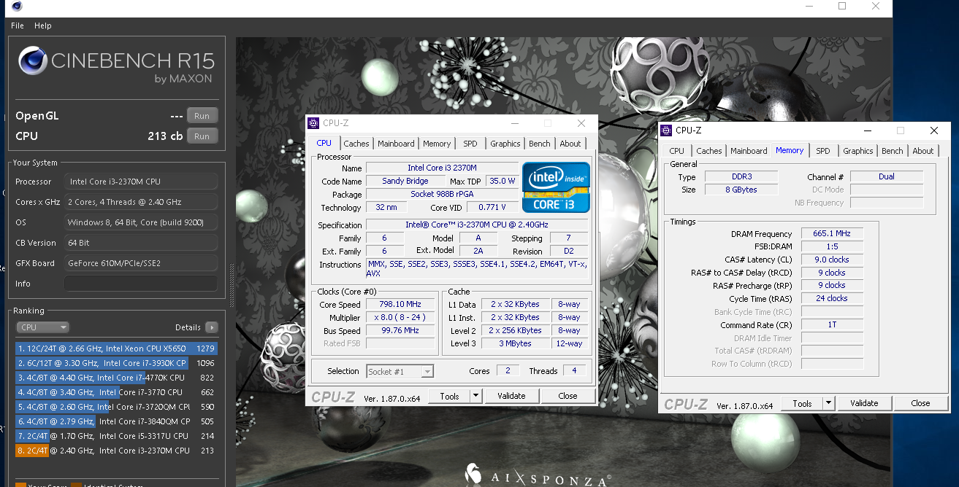Switch to SPD tab in CPU-Z CPU window

(x=470, y=144)
